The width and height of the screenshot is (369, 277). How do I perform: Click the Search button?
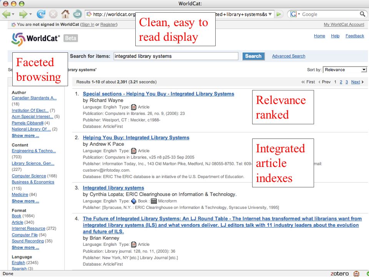click(253, 56)
